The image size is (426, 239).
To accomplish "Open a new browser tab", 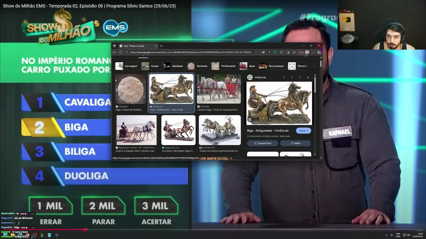I will (161, 46).
